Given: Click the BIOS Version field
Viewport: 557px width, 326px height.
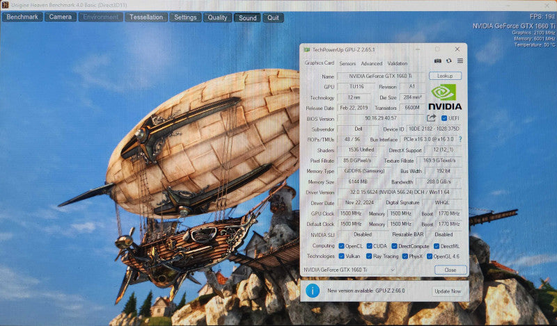Looking at the screenshot, I should click(381, 118).
